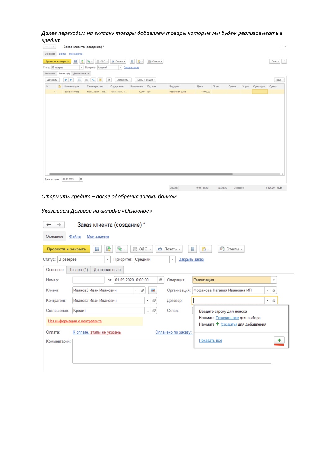Open the Приоритет dropdown in the larger form

tap(172, 259)
